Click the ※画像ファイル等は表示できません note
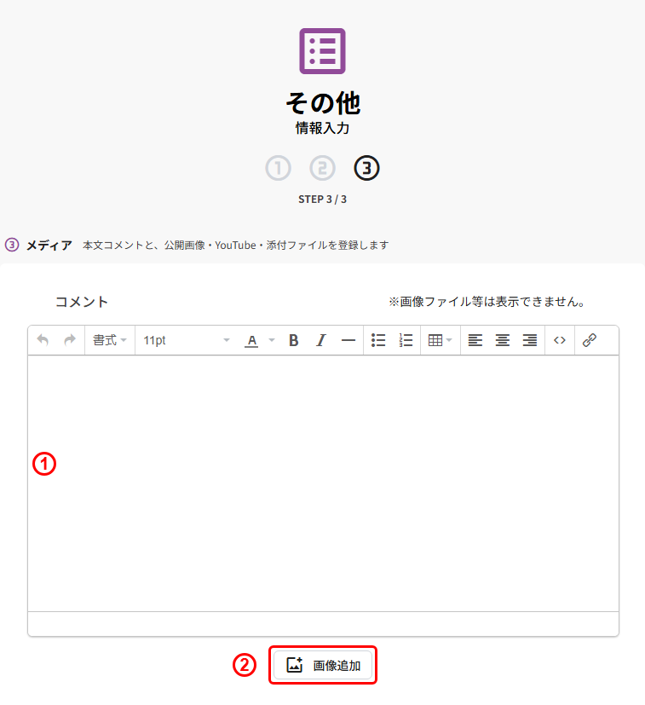 487,302
